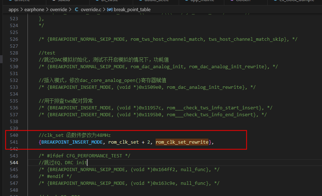Click 'rom___check_tws_info_start_insert' on line 536
This screenshot has width=322, height=196.
point(213,108)
